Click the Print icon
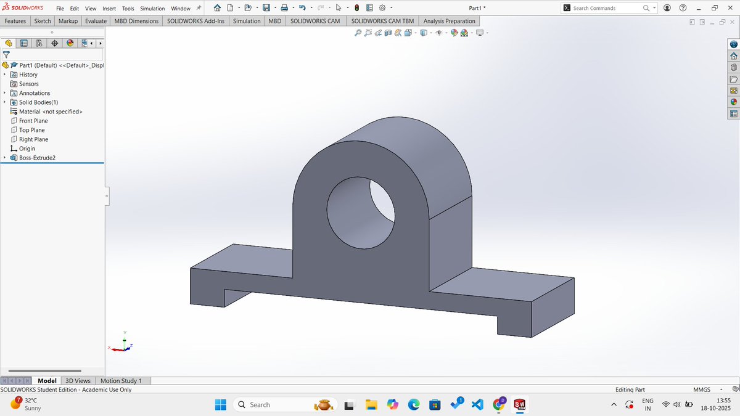The height and width of the screenshot is (416, 740). coord(284,8)
